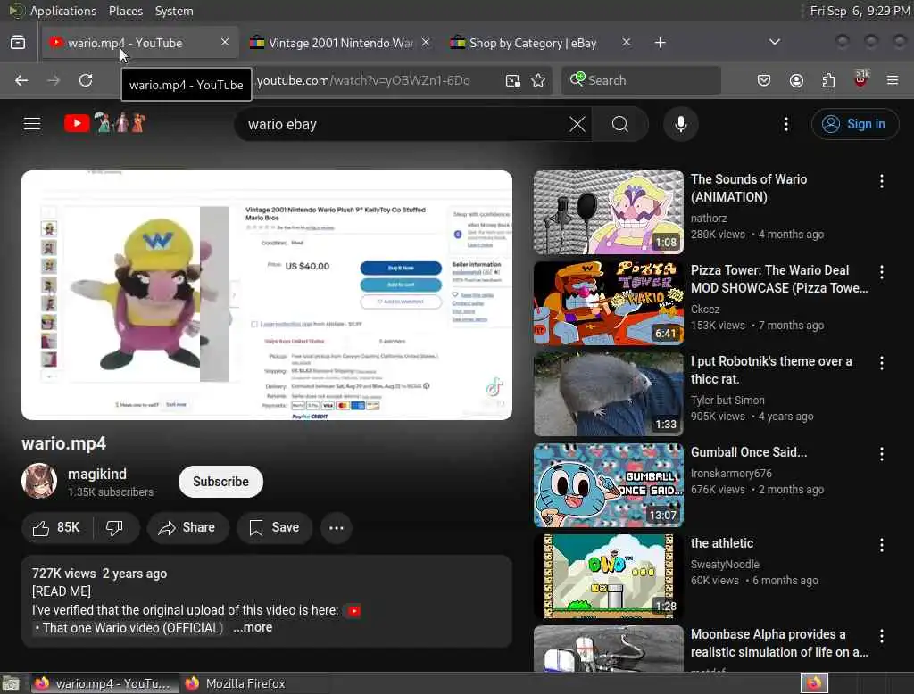The width and height of the screenshot is (914, 694).
Task: Open options for The Sounds of Wario
Action: pos(881,181)
